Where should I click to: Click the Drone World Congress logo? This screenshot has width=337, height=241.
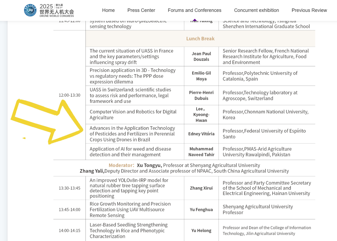pos(49,10)
